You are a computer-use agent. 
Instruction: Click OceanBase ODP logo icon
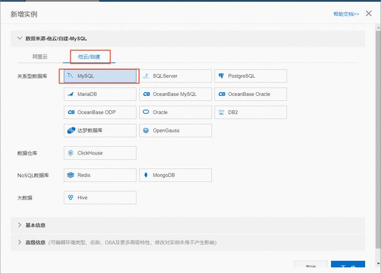(71, 112)
